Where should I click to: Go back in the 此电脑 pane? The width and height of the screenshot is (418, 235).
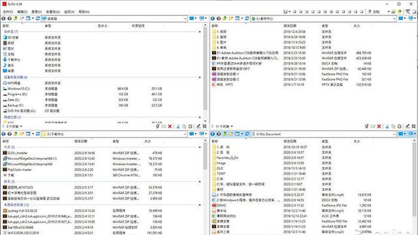(3, 18)
